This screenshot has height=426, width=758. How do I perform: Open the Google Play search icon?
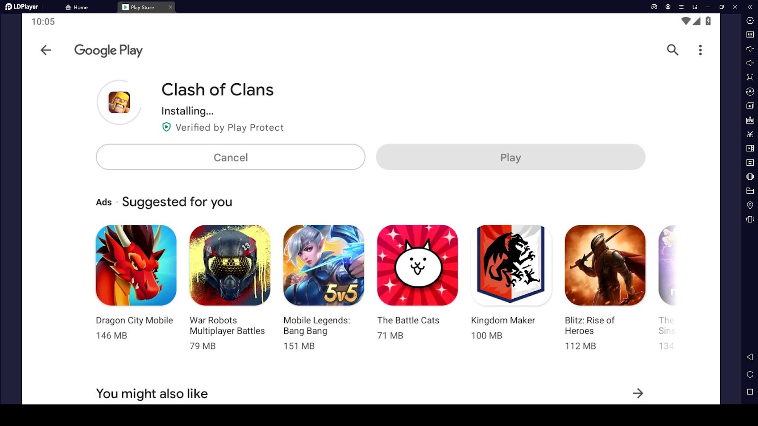point(673,50)
